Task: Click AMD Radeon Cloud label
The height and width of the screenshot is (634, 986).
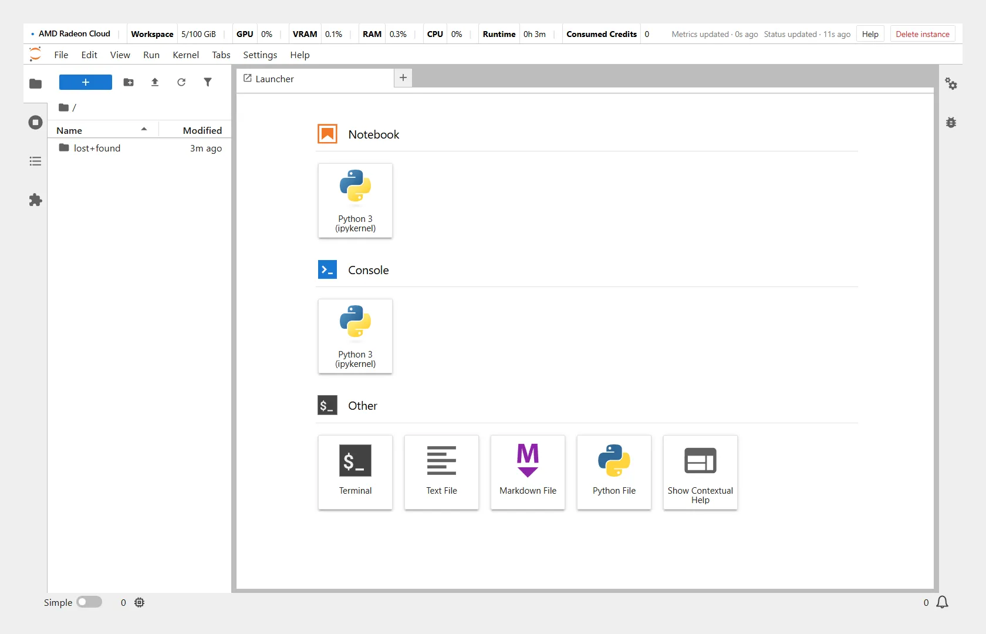Action: pos(75,33)
